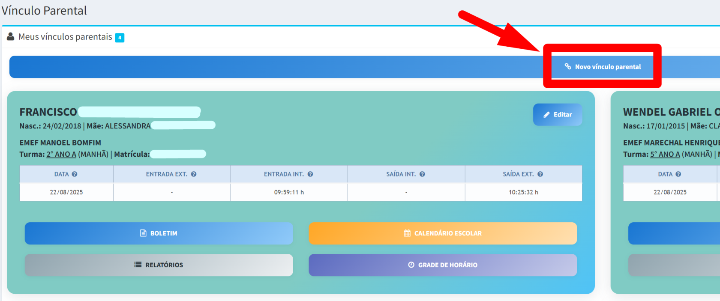Open the 5° ANO A class link
The image size is (720, 301).
point(665,155)
